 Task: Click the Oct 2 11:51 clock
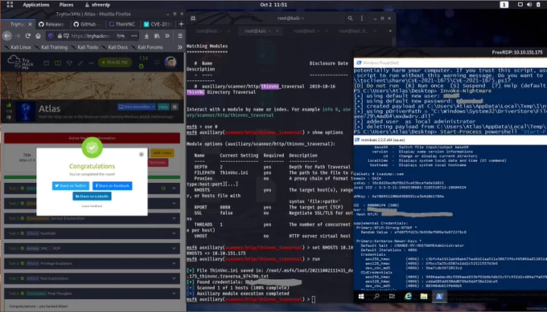pos(273,5)
